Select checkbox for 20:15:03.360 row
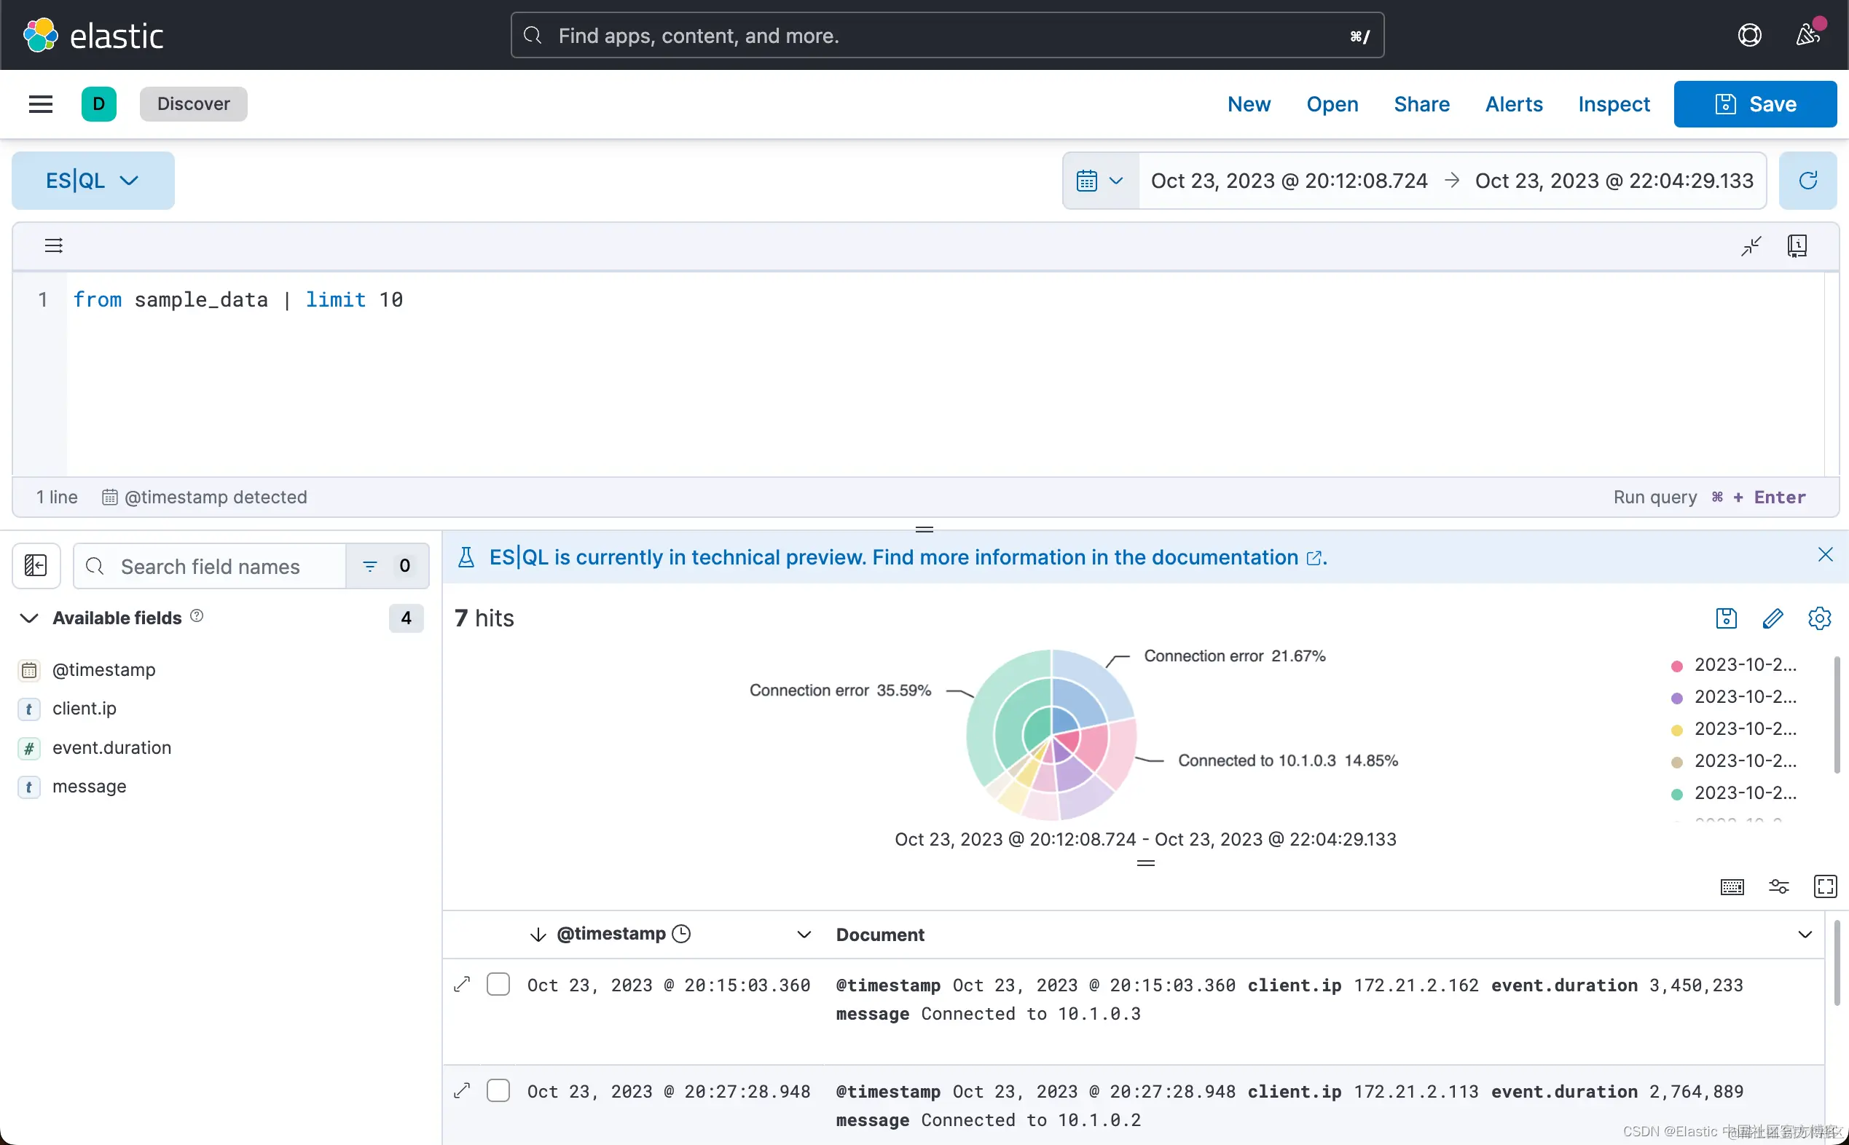 point(498,985)
